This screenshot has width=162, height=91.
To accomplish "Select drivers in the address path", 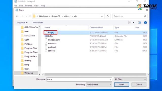I will pos(67,16).
